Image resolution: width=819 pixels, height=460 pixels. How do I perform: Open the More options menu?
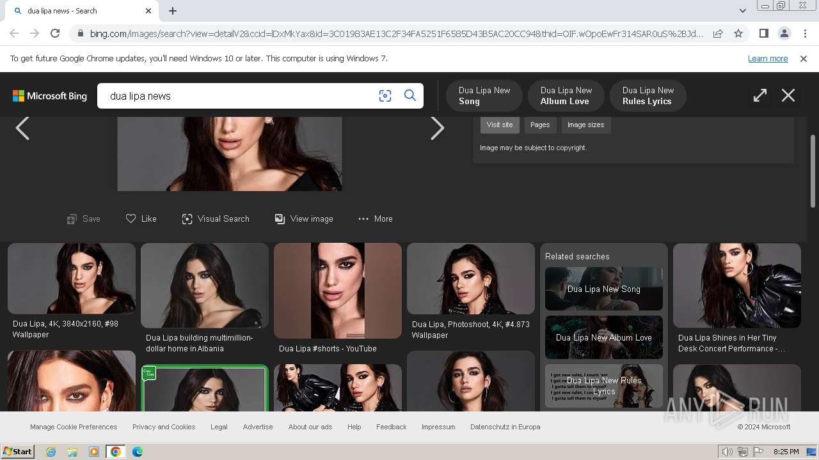[376, 218]
